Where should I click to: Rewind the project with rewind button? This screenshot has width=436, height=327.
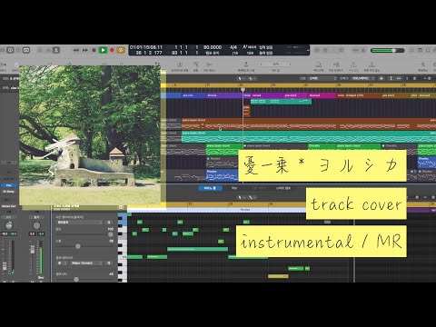tap(76, 50)
